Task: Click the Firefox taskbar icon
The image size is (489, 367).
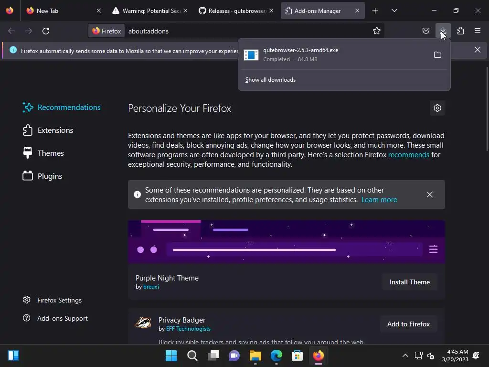Action: 319,356
